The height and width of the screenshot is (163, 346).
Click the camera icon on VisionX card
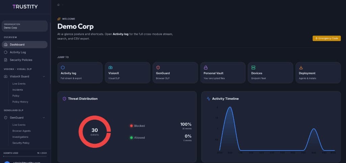click(x=110, y=68)
